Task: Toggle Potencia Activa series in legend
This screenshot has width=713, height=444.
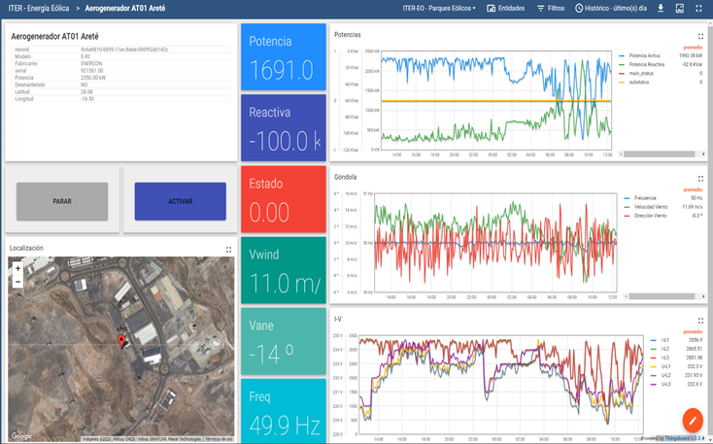Action: click(651, 55)
